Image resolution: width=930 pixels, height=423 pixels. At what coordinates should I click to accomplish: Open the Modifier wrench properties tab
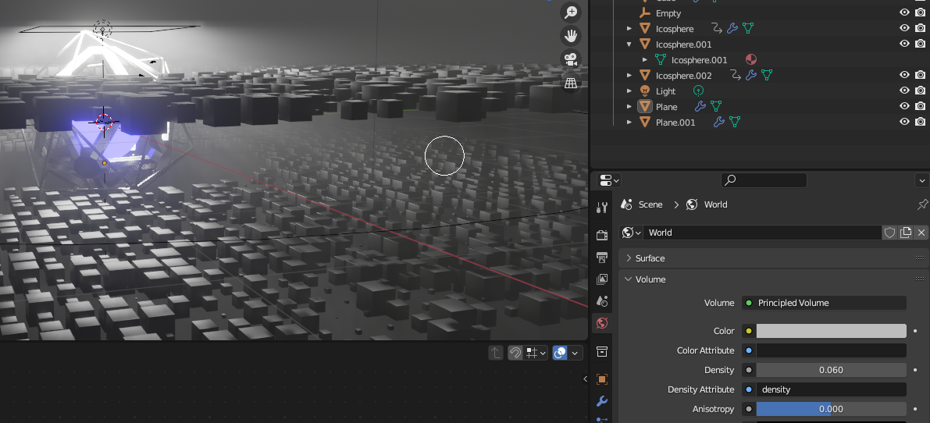click(x=602, y=401)
